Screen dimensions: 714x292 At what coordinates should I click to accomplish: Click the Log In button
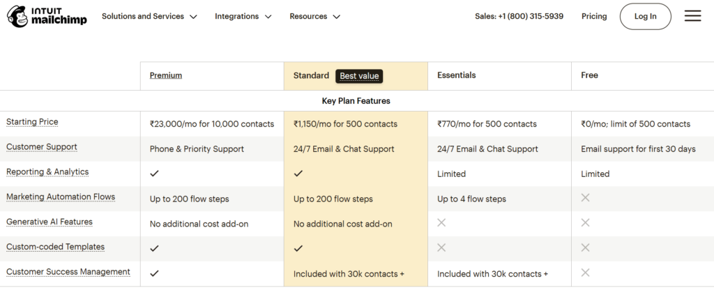tap(645, 16)
